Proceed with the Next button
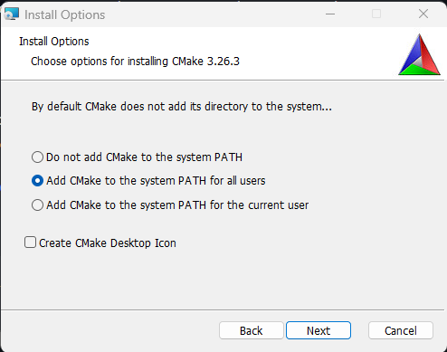This screenshot has width=447, height=352. [319, 330]
